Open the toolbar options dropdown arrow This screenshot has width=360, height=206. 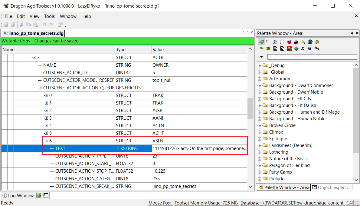click(x=65, y=26)
